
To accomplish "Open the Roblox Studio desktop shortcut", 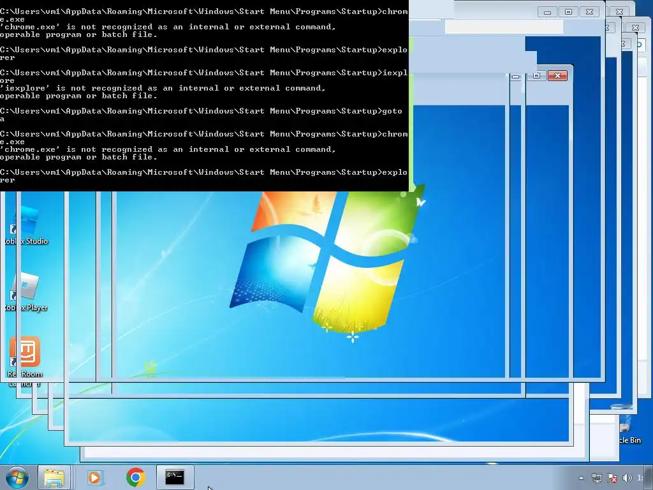I will pyautogui.click(x=26, y=225).
